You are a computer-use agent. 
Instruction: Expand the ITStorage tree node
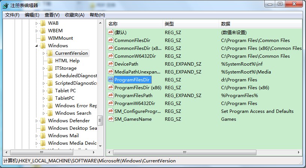tap(44, 68)
